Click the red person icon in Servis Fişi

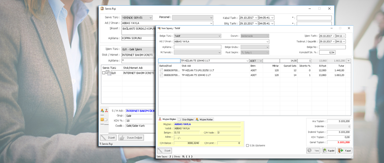tap(107, 110)
